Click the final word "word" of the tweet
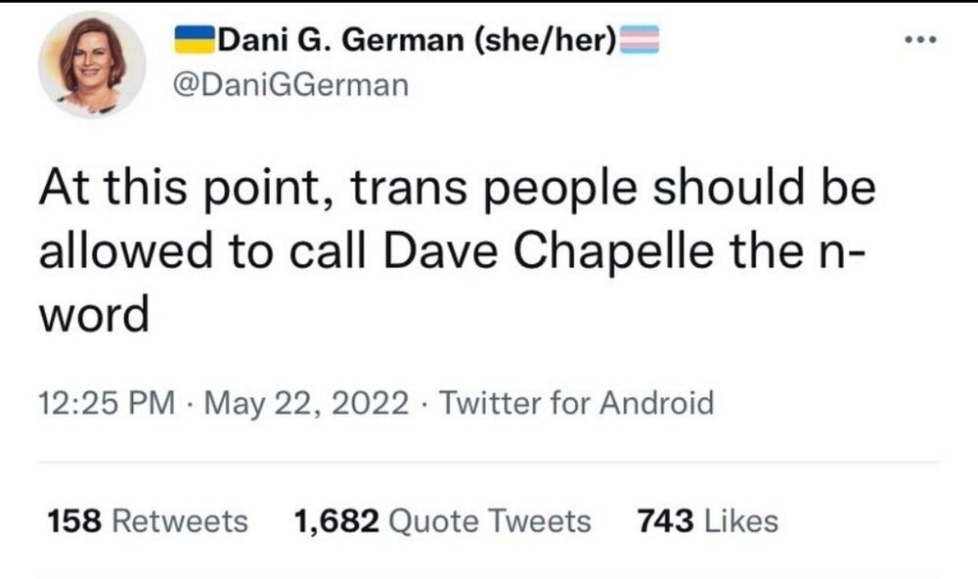The width and height of the screenshot is (978, 579). click(94, 317)
